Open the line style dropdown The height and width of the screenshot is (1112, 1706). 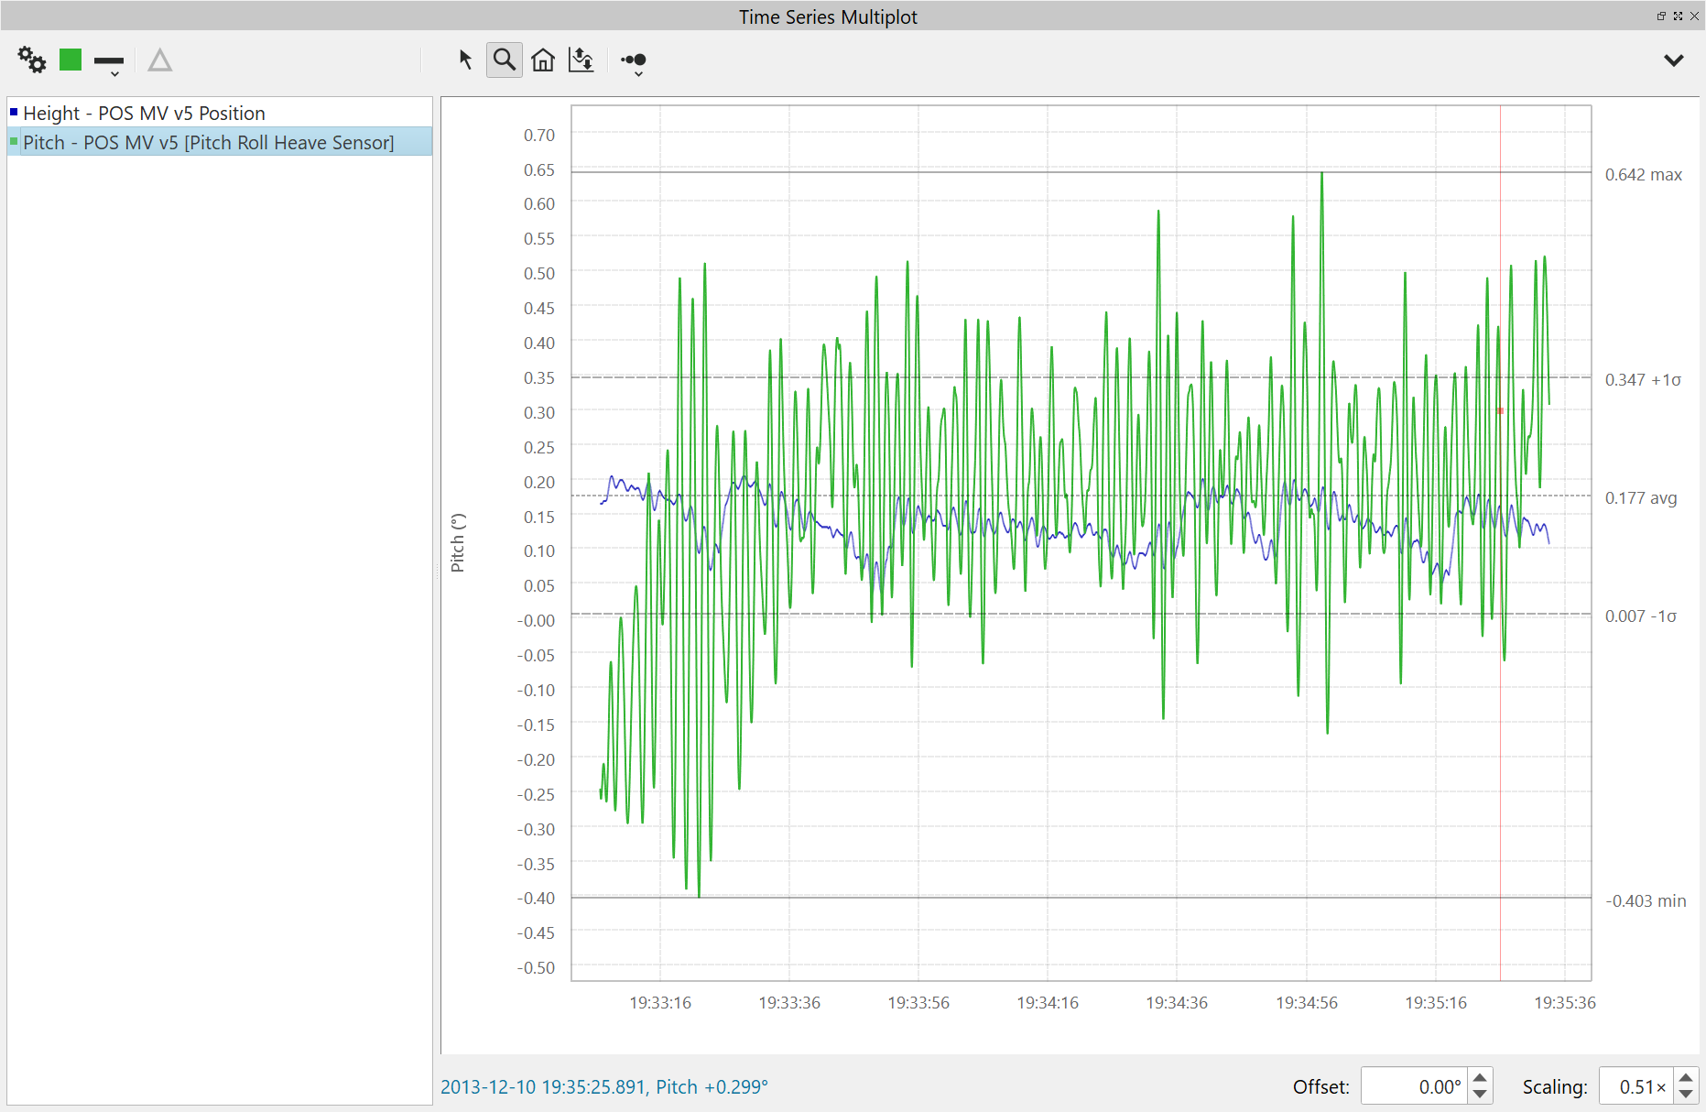click(109, 63)
